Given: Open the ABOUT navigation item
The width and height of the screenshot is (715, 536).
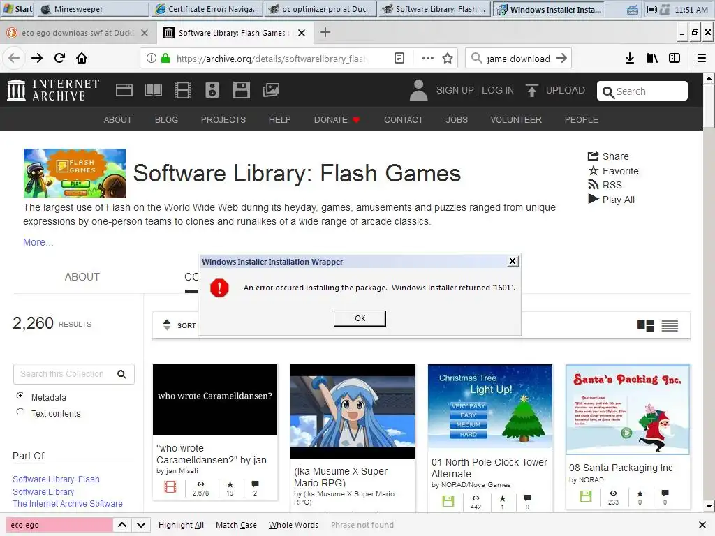Looking at the screenshot, I should click(117, 119).
